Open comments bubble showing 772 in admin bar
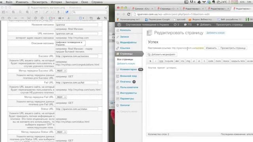This screenshot has width=253, height=142. click(188, 24)
